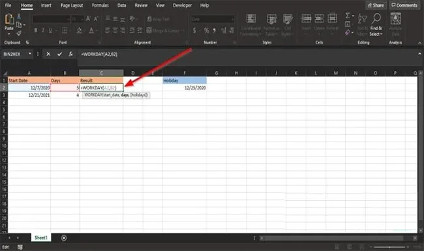Open Find & Select magnifier
424x251 pixels.
[376, 24]
